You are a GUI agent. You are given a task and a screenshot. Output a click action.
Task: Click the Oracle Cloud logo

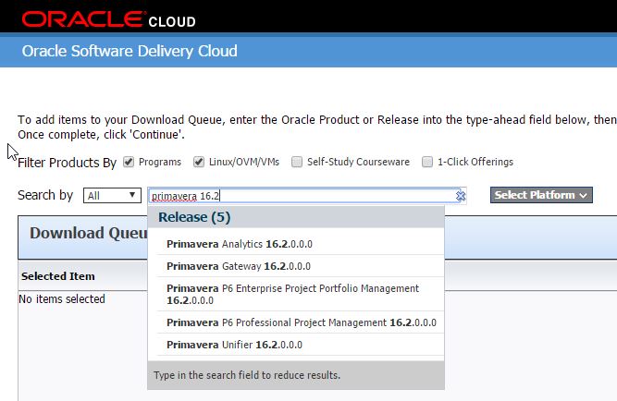coord(108,18)
